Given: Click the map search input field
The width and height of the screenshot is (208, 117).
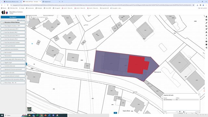Looking at the screenshot, I should tap(44, 17).
